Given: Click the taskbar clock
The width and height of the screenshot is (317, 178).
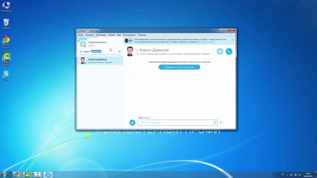Looking at the screenshot, I should coord(308,175).
